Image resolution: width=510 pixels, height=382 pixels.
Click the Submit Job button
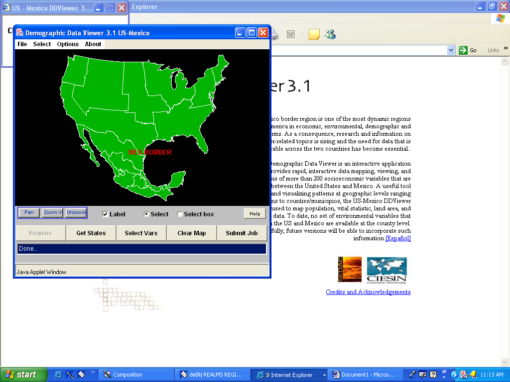[242, 233]
